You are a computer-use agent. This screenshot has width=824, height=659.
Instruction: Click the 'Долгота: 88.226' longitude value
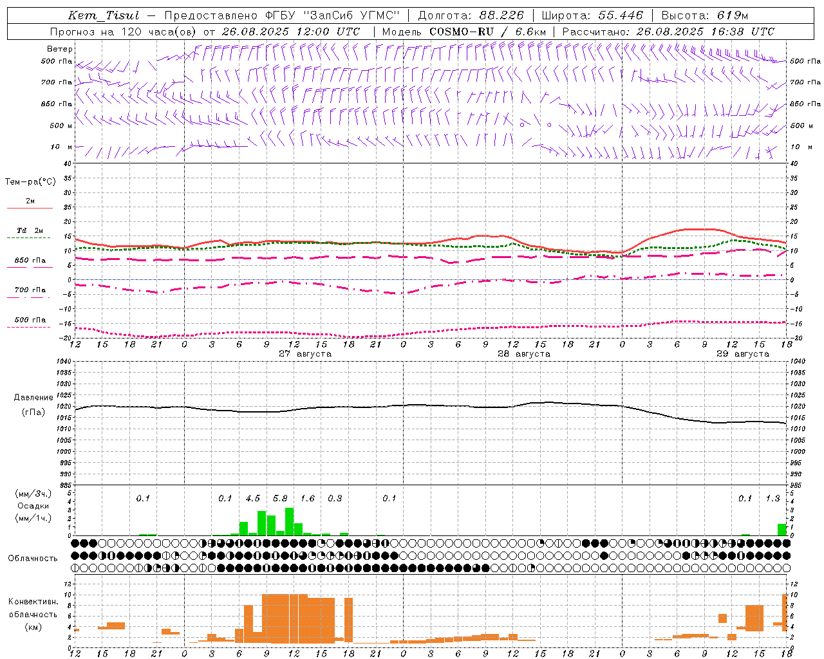(x=471, y=15)
